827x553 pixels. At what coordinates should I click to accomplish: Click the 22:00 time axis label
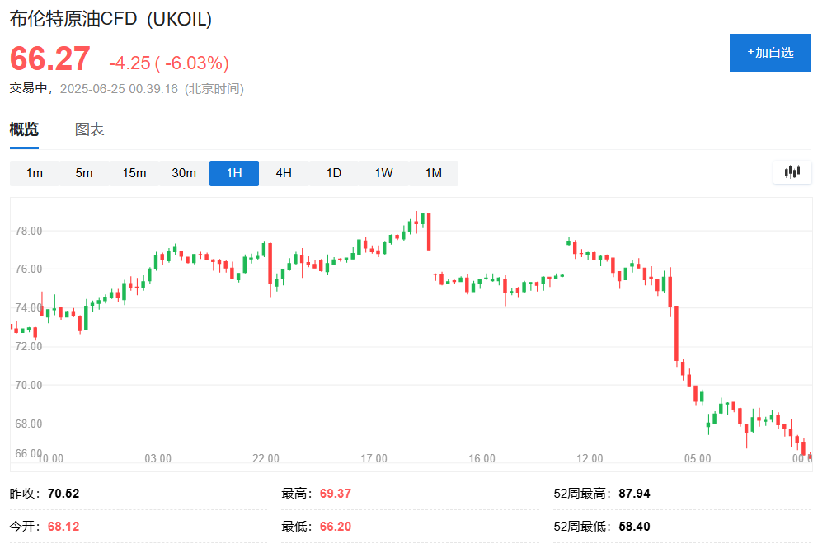tap(265, 459)
